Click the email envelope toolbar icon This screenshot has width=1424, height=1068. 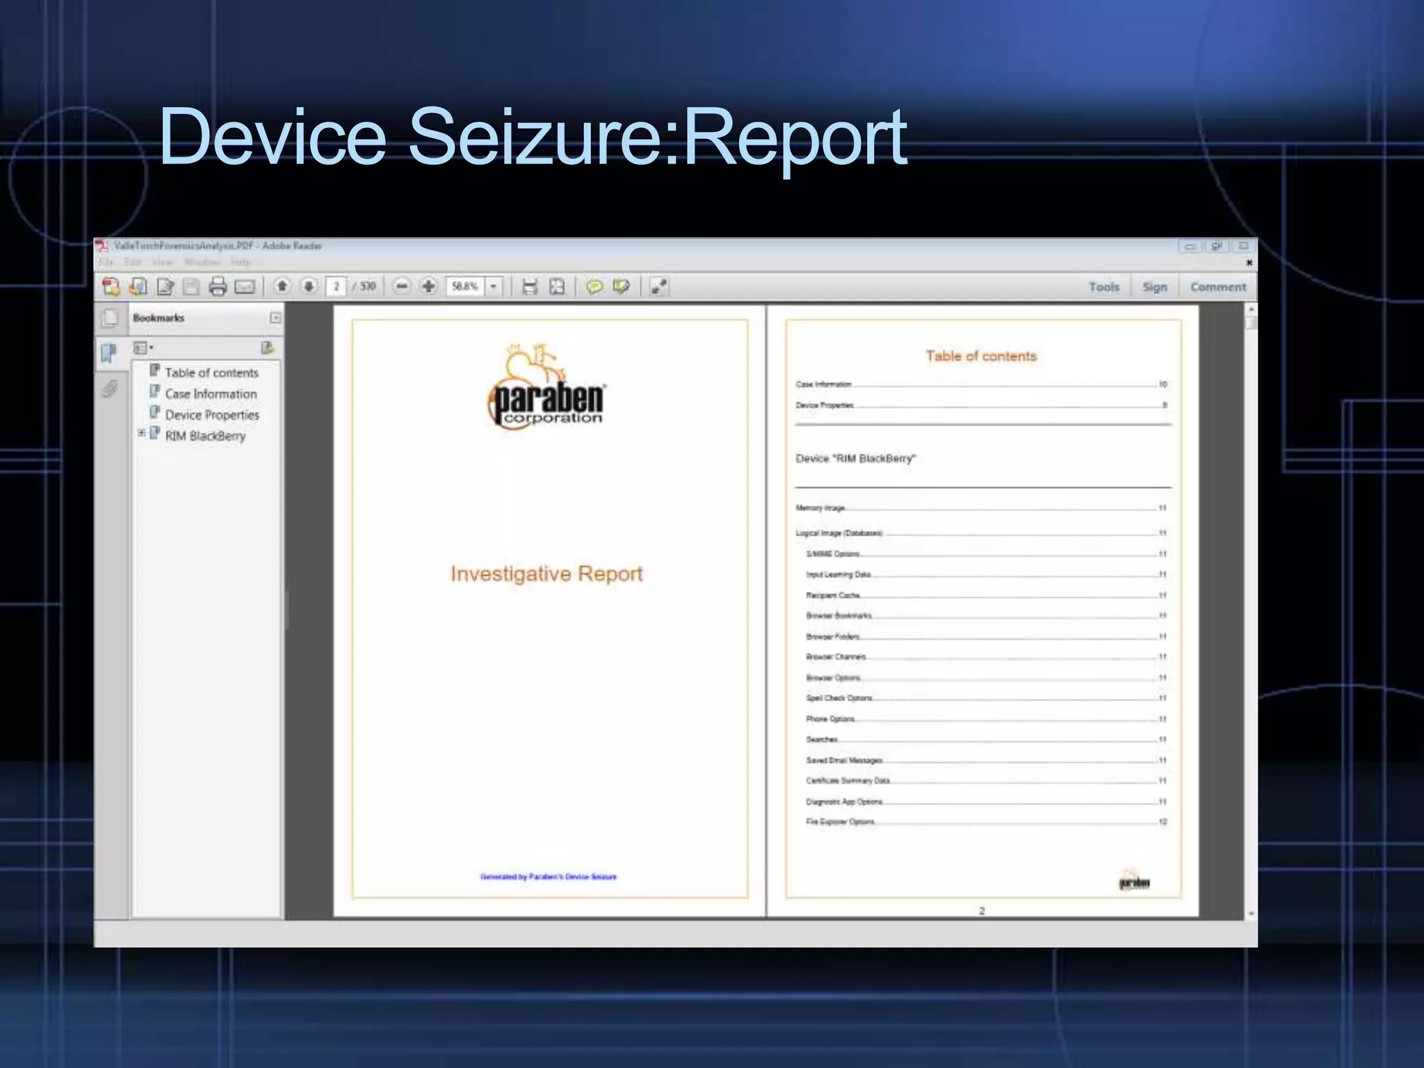(x=245, y=286)
